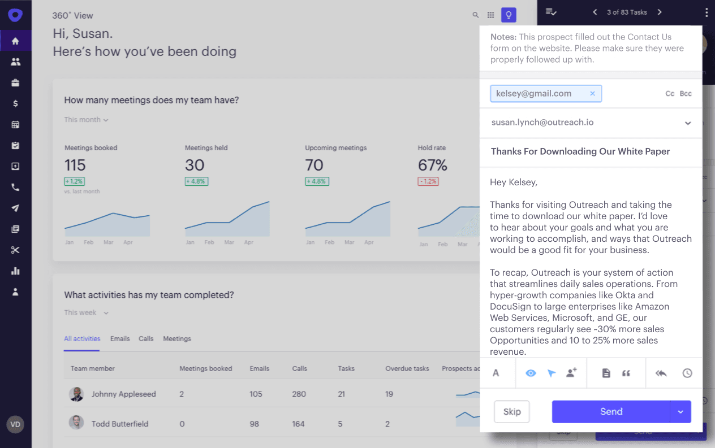Remove kelsey@gmail.com recipient chip

click(592, 94)
